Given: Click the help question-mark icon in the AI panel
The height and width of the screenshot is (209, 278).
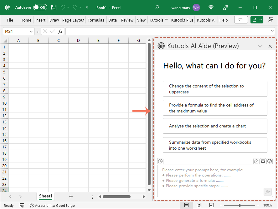Looking at the screenshot, I should pyautogui.click(x=270, y=161).
